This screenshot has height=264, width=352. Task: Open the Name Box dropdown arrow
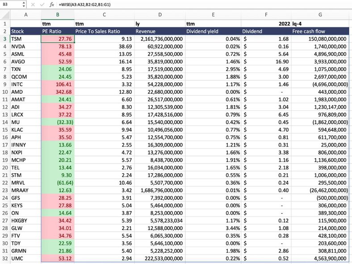[23, 4]
